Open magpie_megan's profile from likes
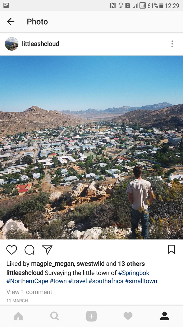 (x=52, y=264)
